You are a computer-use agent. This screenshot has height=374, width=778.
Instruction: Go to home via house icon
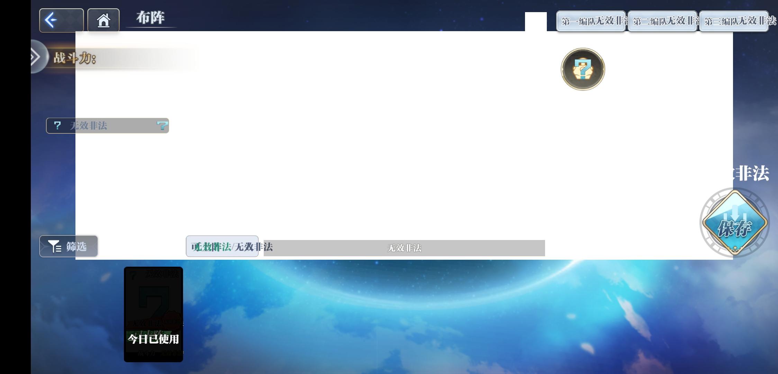[103, 20]
